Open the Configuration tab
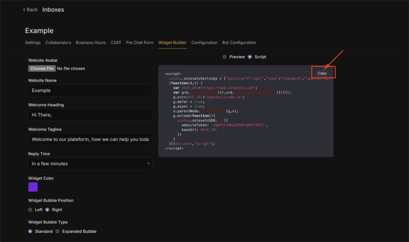This screenshot has width=409, height=242. (x=204, y=42)
